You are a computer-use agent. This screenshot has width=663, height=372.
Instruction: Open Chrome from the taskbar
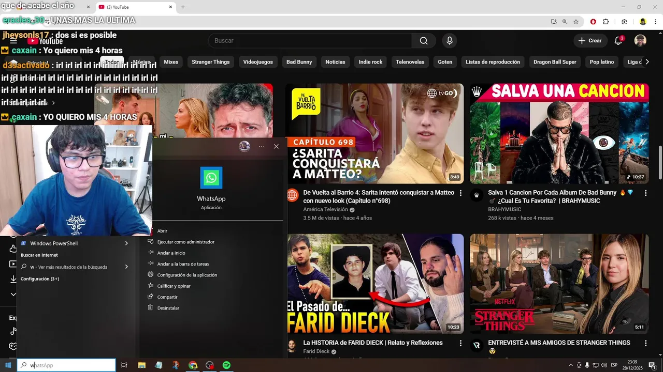pyautogui.click(x=193, y=365)
